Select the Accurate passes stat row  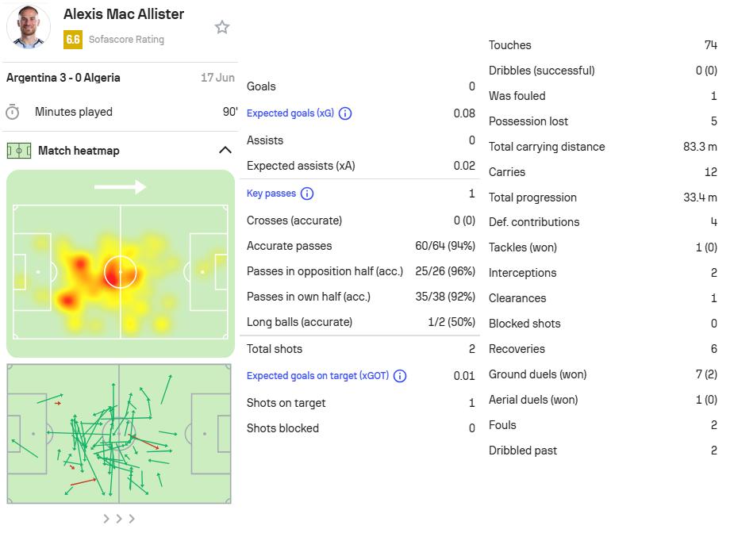pos(360,246)
